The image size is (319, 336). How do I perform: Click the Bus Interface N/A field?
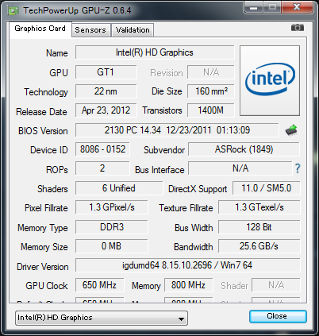240,168
